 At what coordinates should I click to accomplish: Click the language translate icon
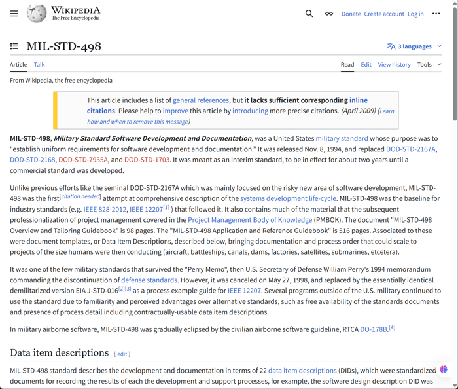391,46
